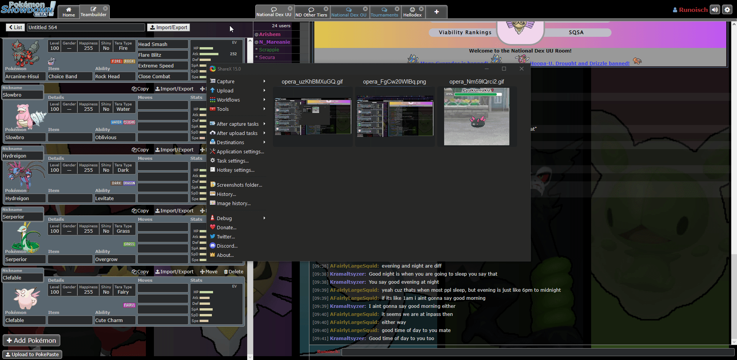Open the Helldex room tab
Screen dimensions: 737x360
click(412, 12)
